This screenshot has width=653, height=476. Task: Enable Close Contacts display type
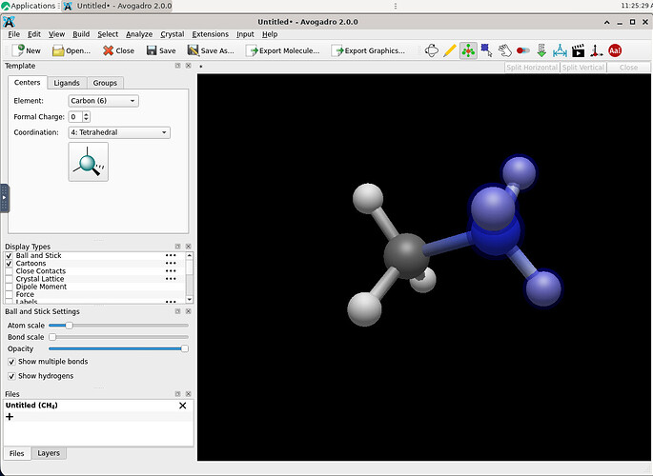(x=10, y=271)
